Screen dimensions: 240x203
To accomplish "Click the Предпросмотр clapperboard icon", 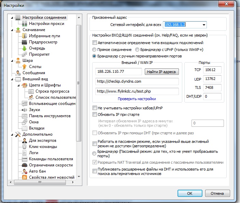I will click(25, 42).
